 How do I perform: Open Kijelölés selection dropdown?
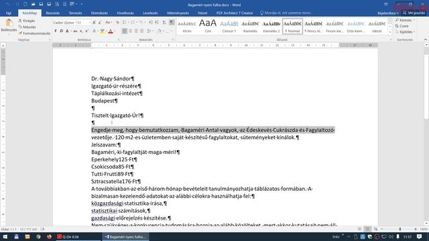(x=405, y=32)
